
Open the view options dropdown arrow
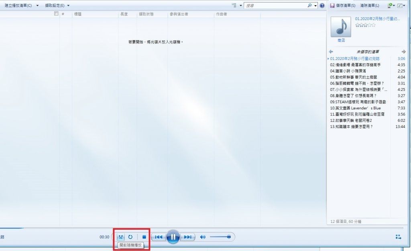(241, 6)
